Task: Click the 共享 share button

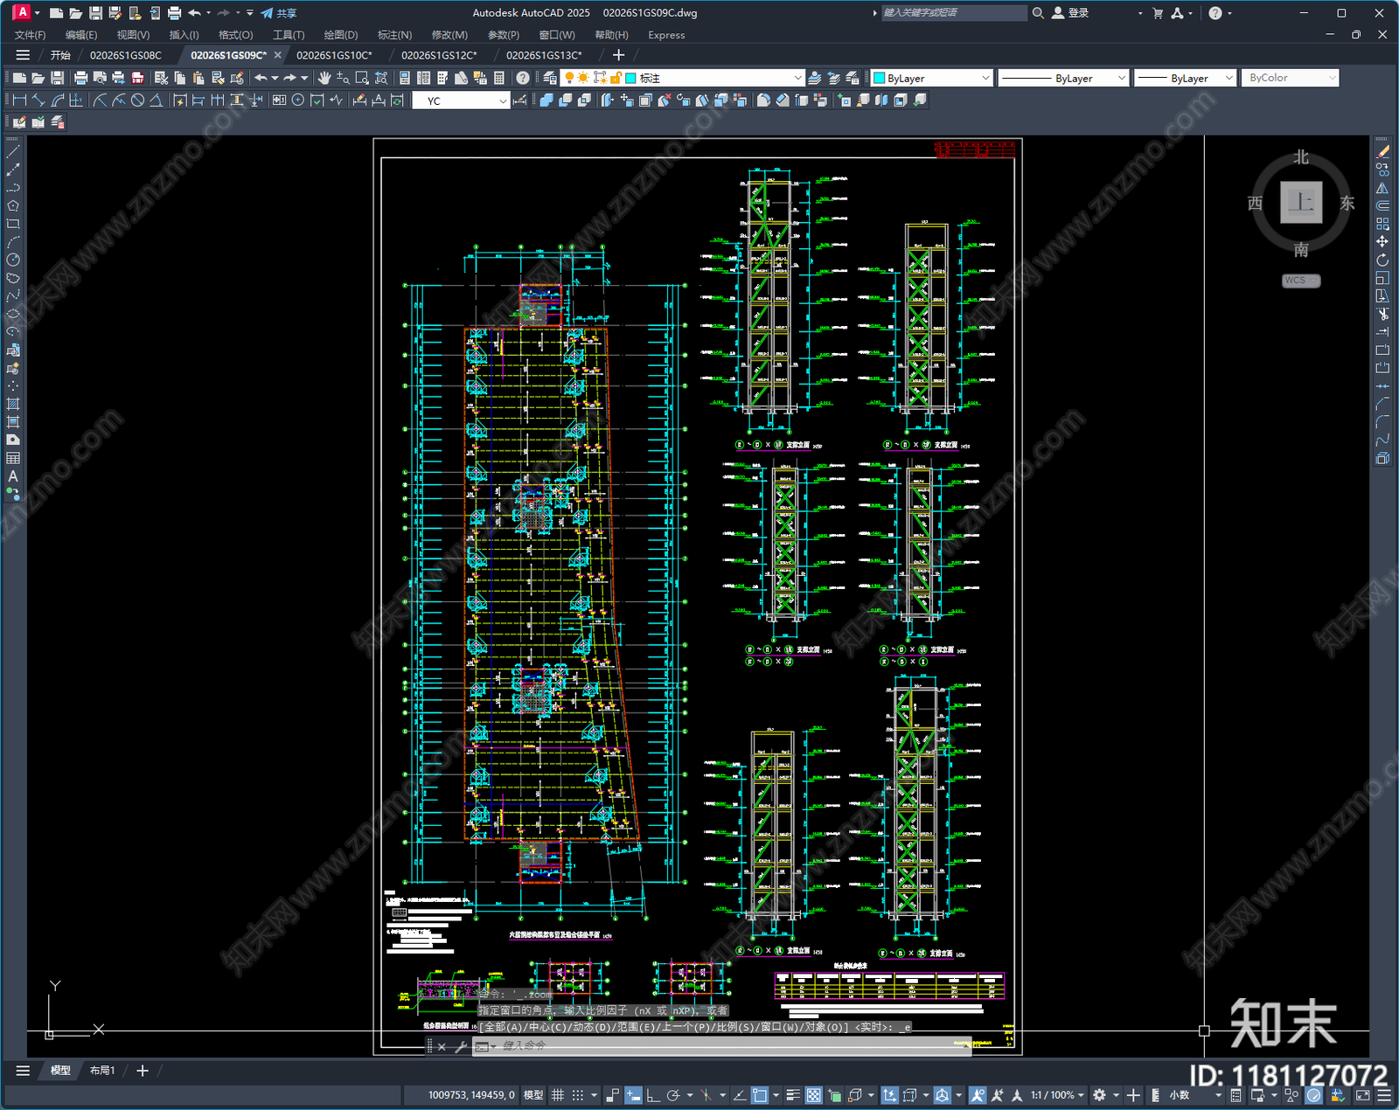Action: coord(279,13)
